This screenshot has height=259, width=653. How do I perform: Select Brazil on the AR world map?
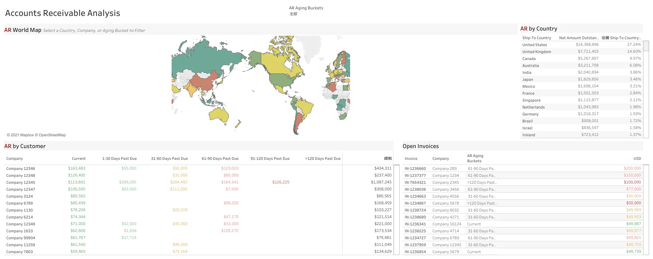click(x=305, y=107)
